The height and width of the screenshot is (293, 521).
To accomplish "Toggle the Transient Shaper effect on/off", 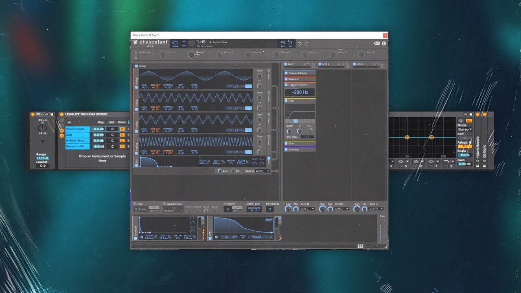I will 286,73.
